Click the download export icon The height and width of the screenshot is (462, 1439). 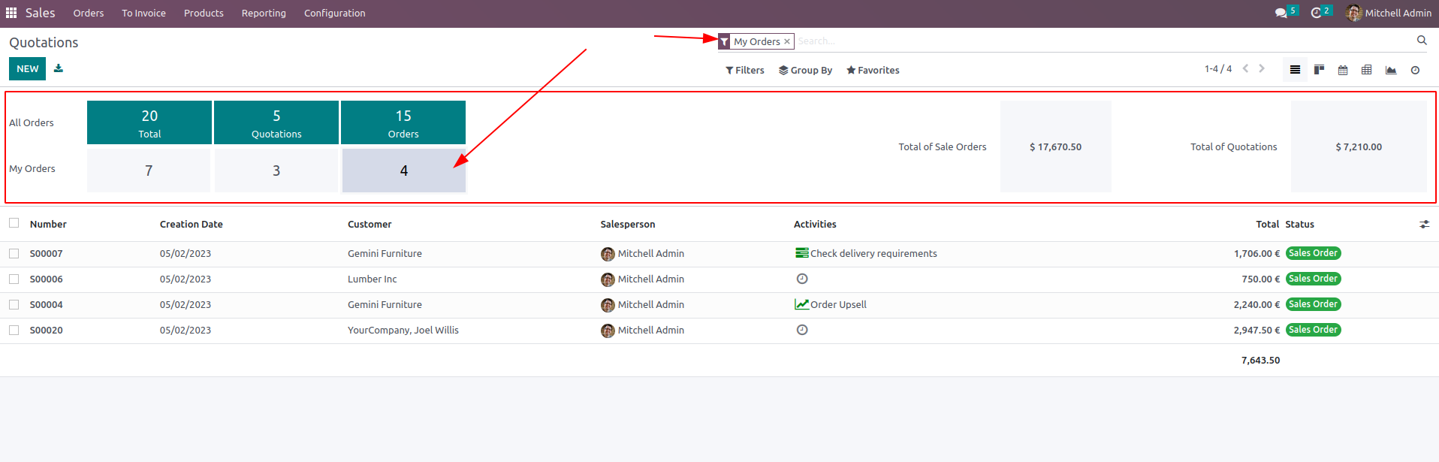coord(59,68)
